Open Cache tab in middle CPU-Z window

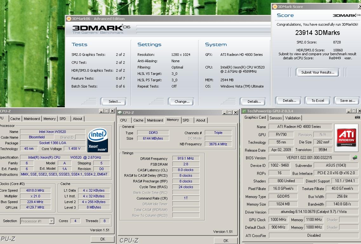(x=138, y=120)
